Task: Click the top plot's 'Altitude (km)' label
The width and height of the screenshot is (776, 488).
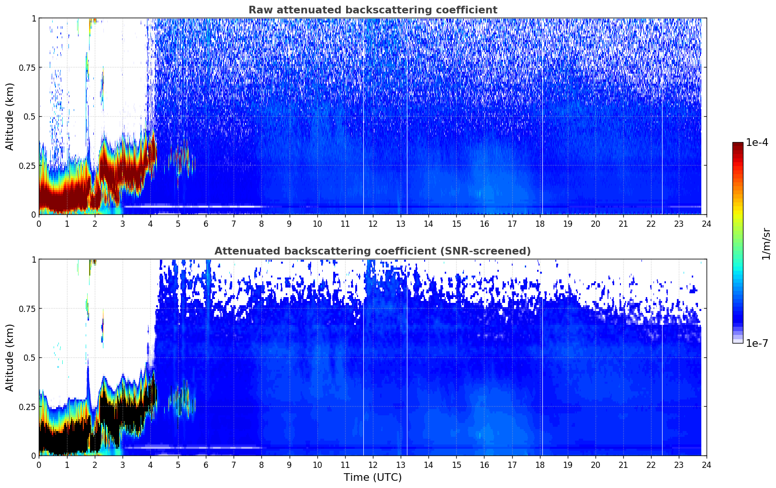Action: 10,116
